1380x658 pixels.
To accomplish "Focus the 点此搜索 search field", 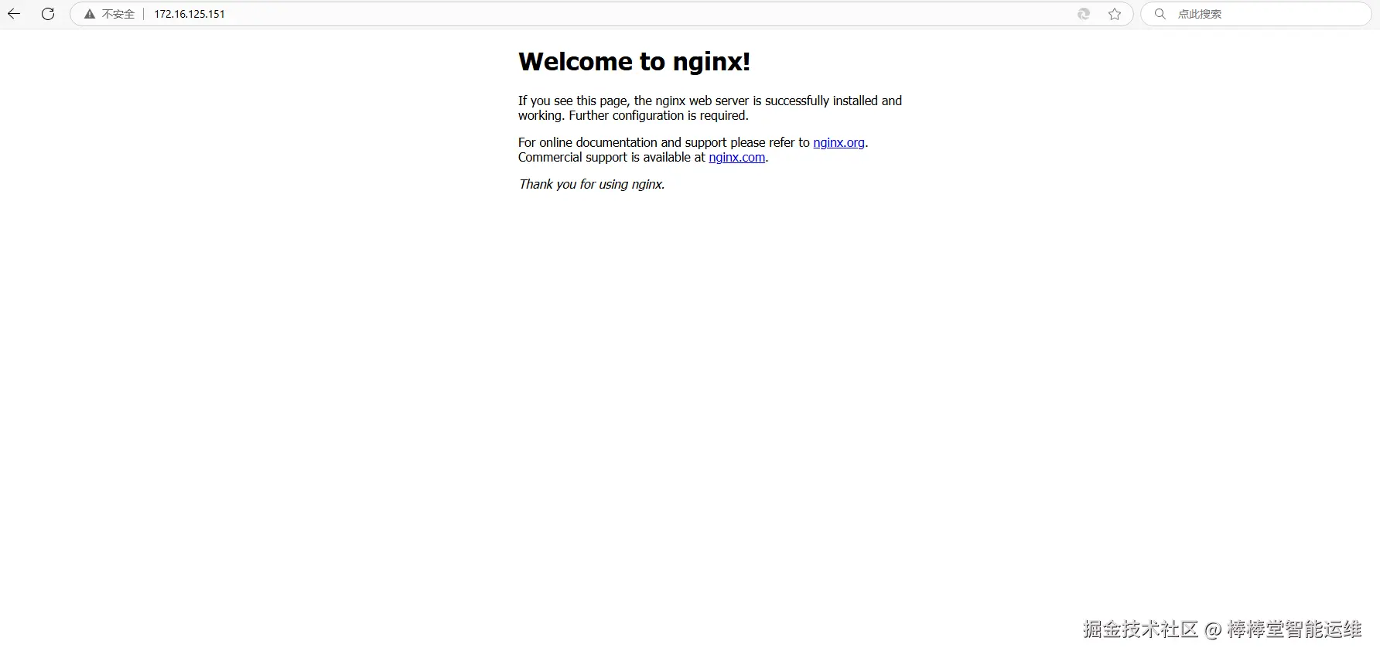I will (x=1256, y=14).
